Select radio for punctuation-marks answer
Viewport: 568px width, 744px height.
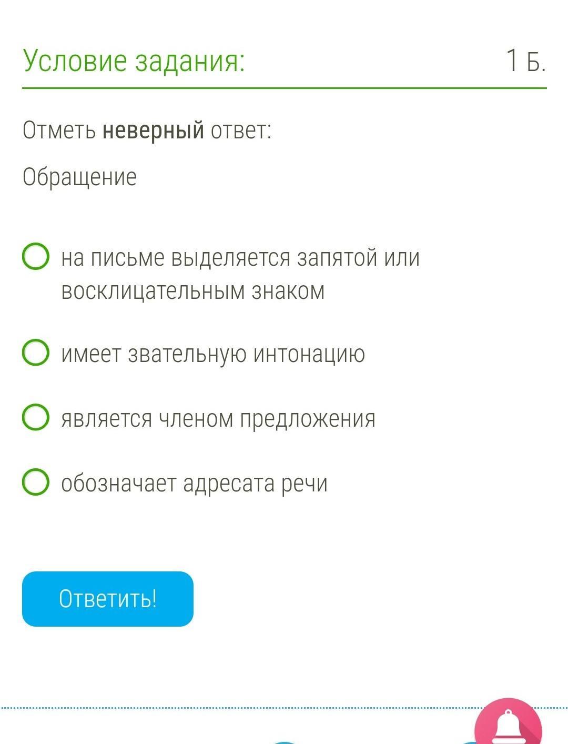(36, 257)
